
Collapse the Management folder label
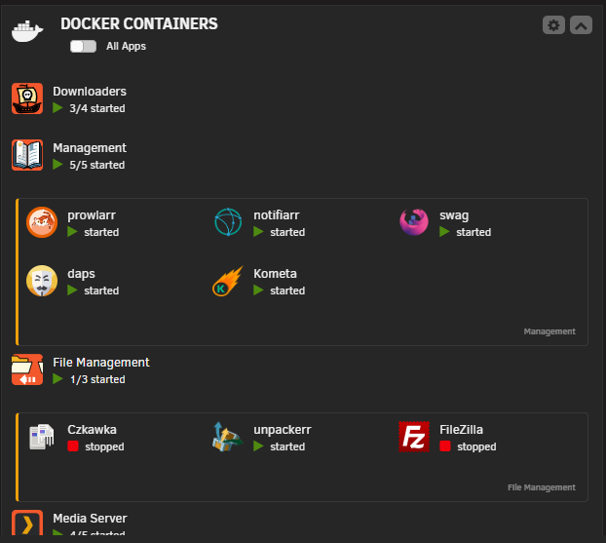pos(90,148)
